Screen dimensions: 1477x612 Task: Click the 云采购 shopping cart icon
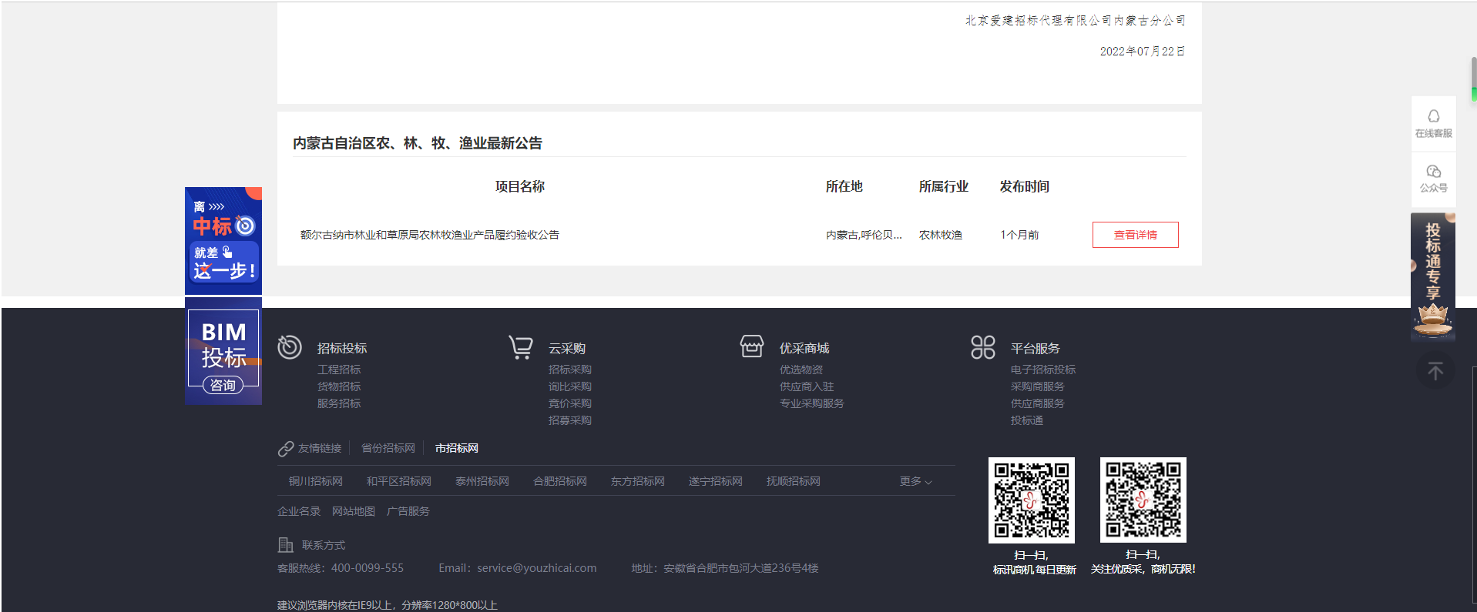click(521, 347)
